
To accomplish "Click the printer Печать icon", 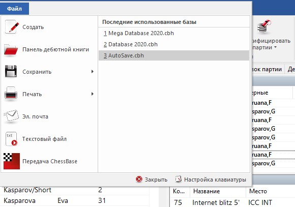I will pos(11,94).
